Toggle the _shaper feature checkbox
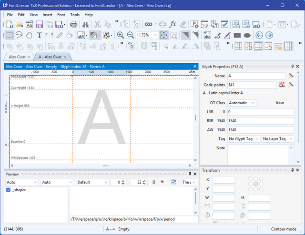This screenshot has height=235, width=305. tap(8, 190)
